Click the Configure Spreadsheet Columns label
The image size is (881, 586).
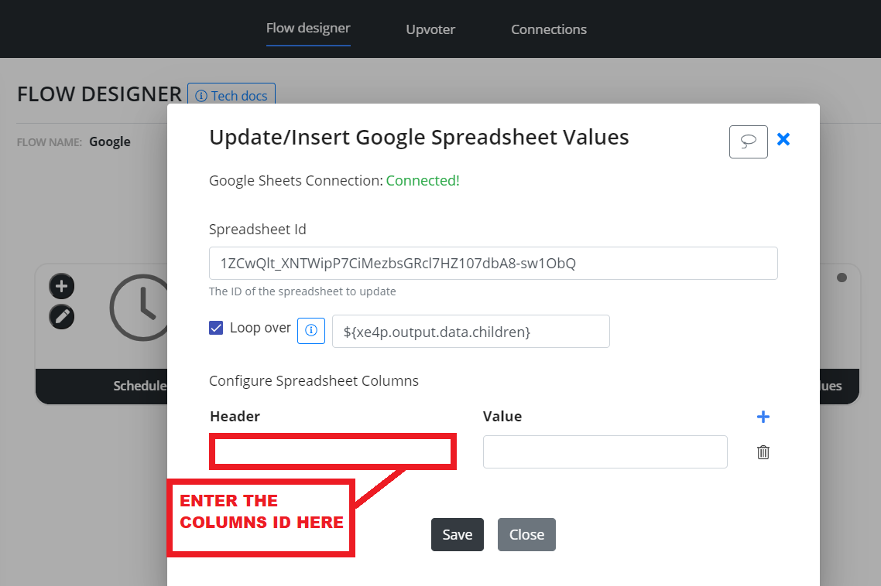pyautogui.click(x=314, y=380)
